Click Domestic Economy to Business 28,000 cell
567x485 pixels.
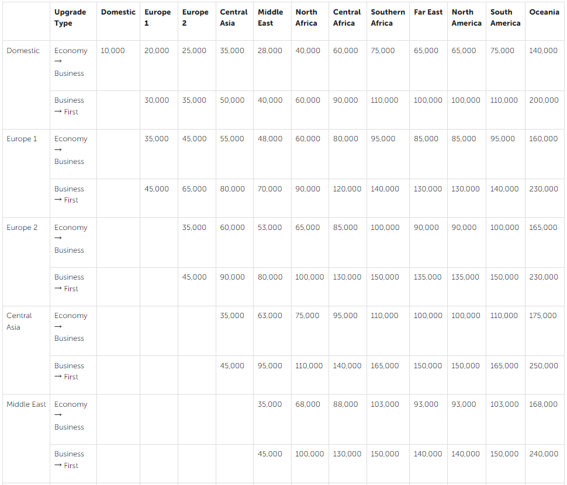pos(270,51)
